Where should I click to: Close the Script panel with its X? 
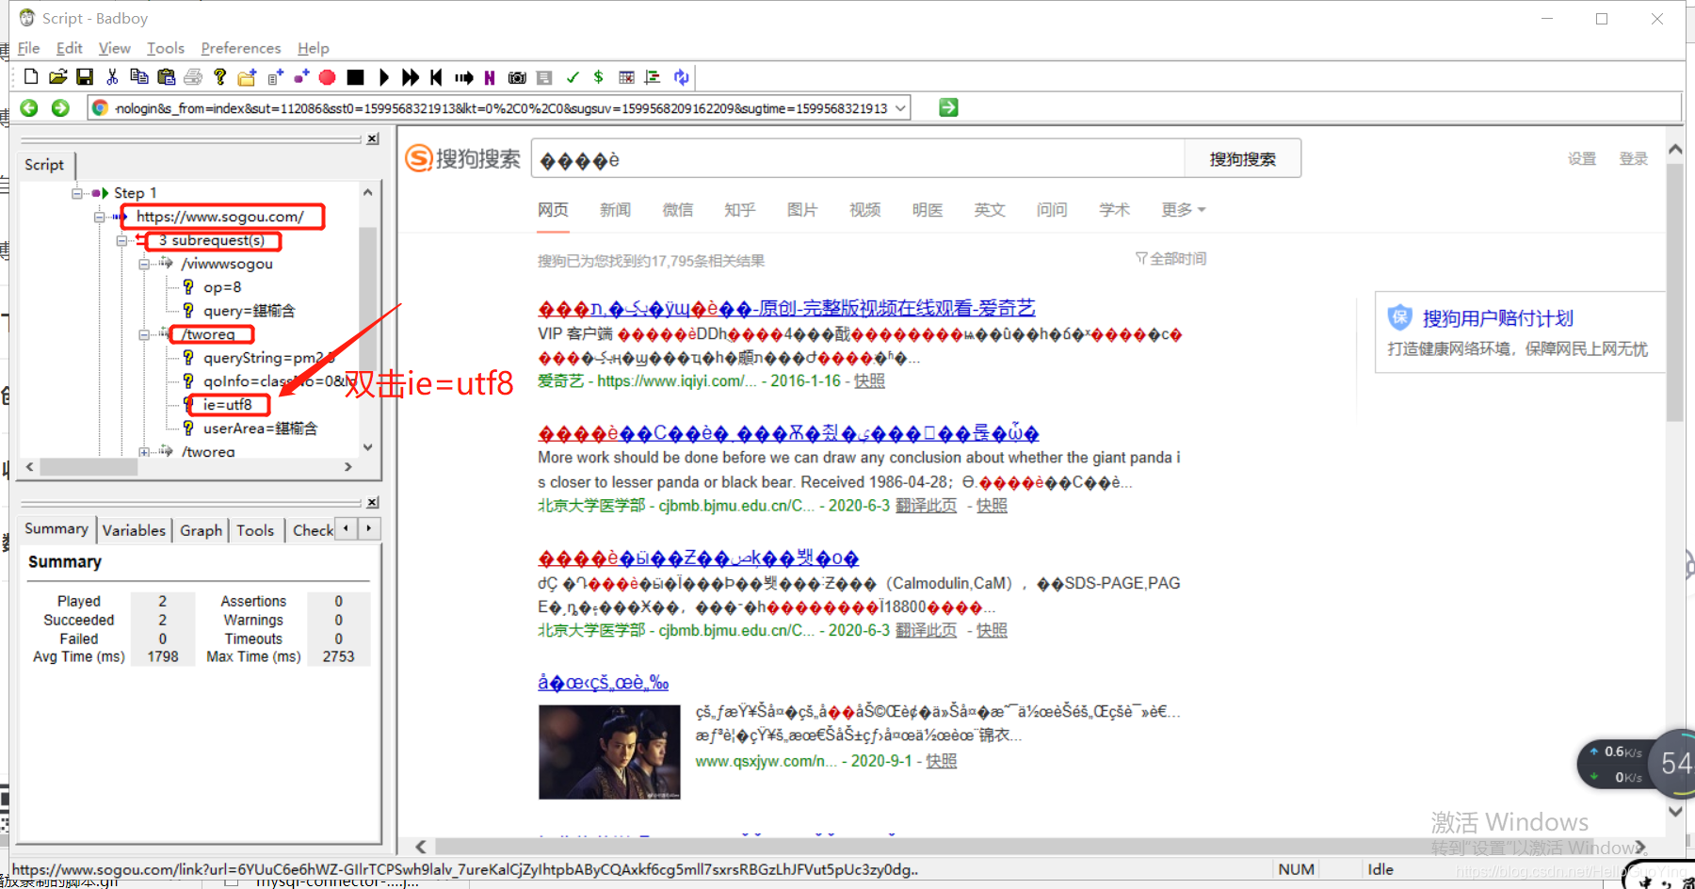point(372,138)
